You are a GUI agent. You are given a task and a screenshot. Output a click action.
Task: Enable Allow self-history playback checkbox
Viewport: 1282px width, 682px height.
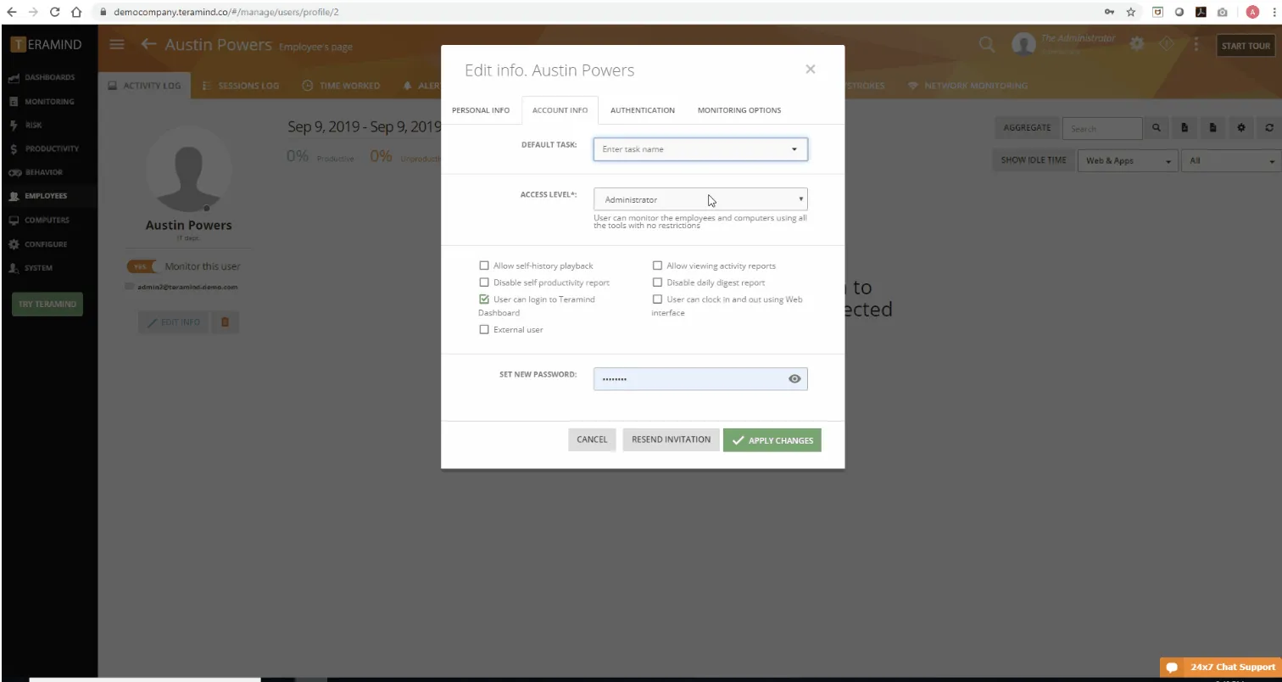[x=484, y=266]
